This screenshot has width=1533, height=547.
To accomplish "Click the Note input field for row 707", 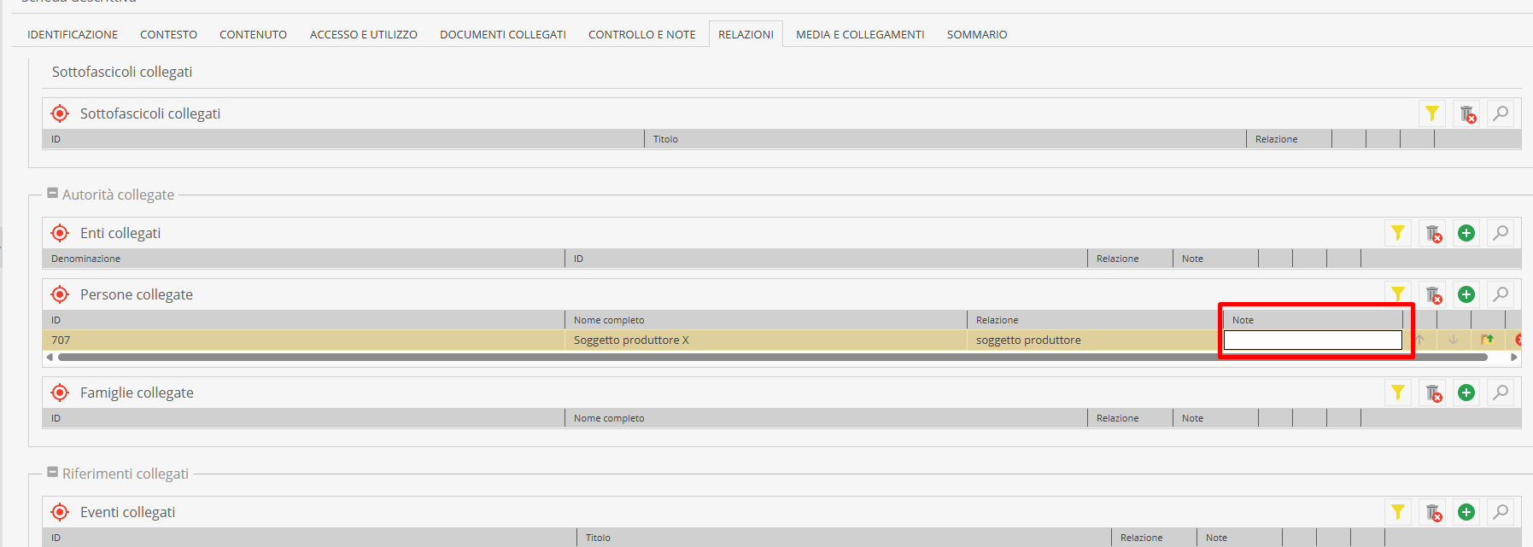I will [x=1312, y=340].
